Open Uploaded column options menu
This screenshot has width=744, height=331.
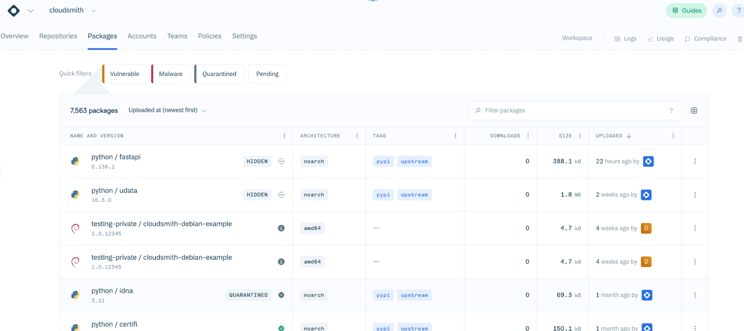673,136
